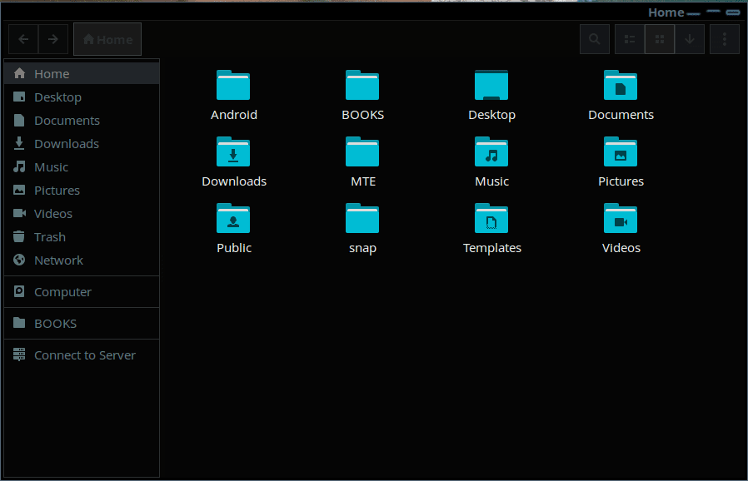The image size is (748, 481).
Task: Toggle between grid and list view
Action: pyautogui.click(x=659, y=38)
